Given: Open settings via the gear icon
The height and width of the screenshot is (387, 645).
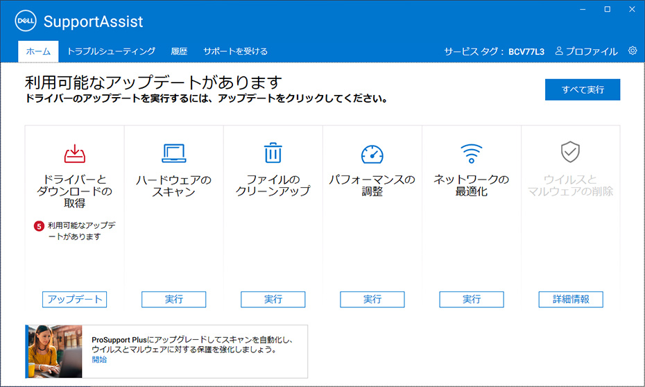Looking at the screenshot, I should [x=632, y=51].
